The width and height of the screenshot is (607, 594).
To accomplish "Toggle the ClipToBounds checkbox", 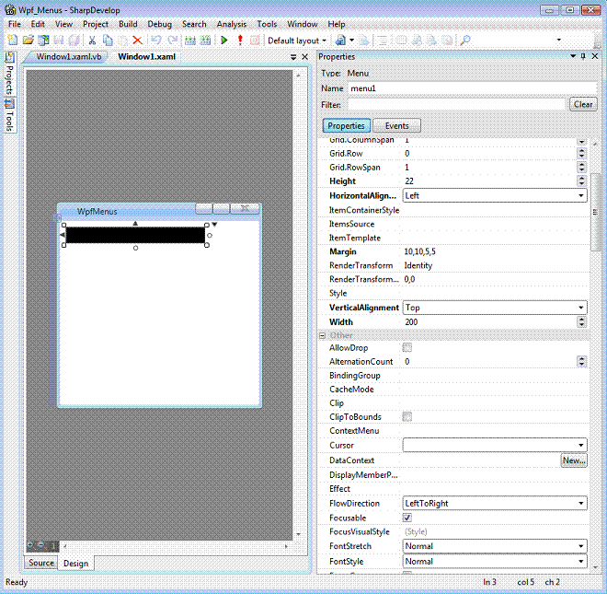I will pos(407,417).
